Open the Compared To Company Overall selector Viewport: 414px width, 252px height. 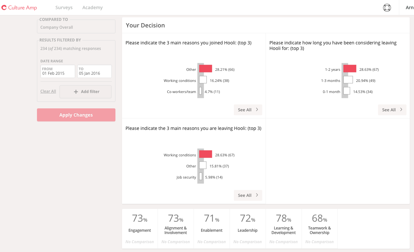pyautogui.click(x=76, y=27)
